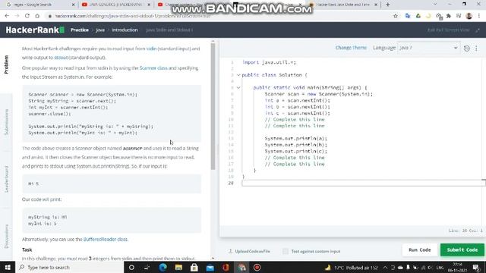Open Google Translate extension icon
Screen dimensions: 486x273
408,16
